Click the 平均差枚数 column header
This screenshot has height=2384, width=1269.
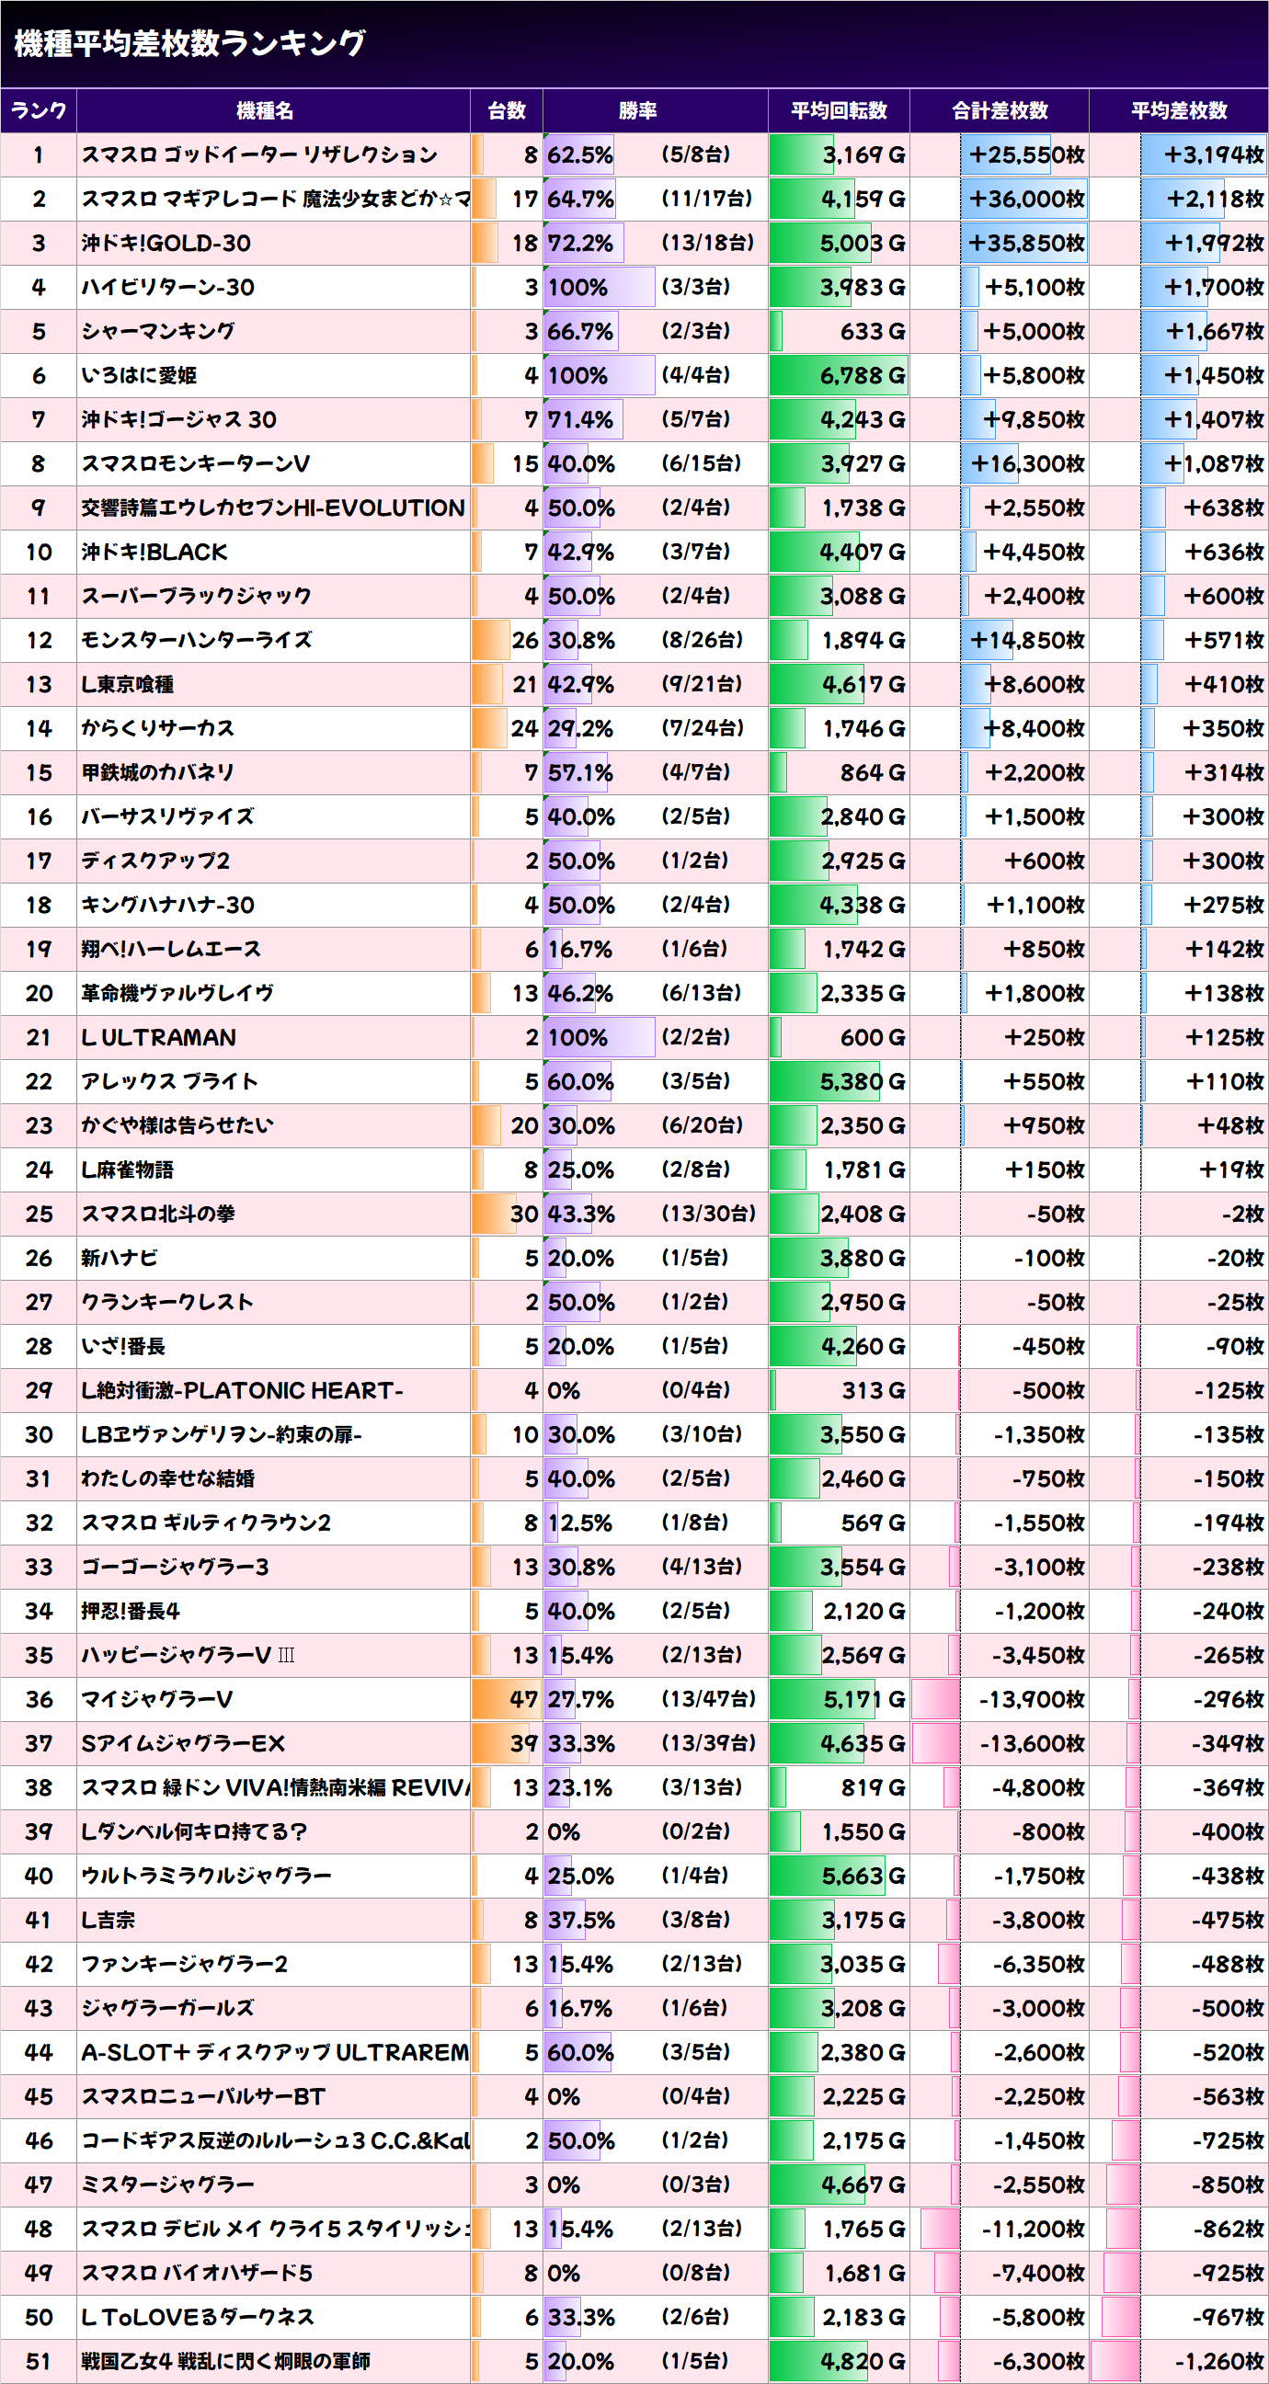[1179, 111]
